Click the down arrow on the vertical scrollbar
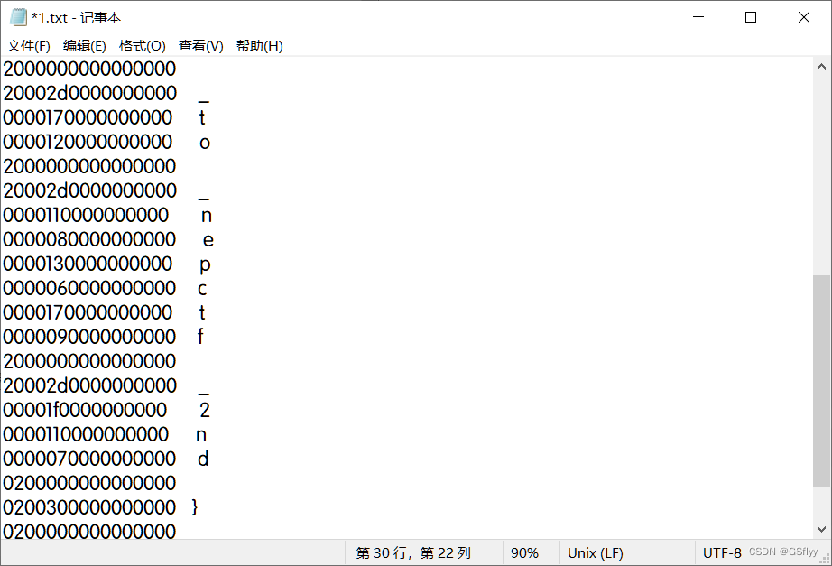The image size is (832, 566). [822, 527]
